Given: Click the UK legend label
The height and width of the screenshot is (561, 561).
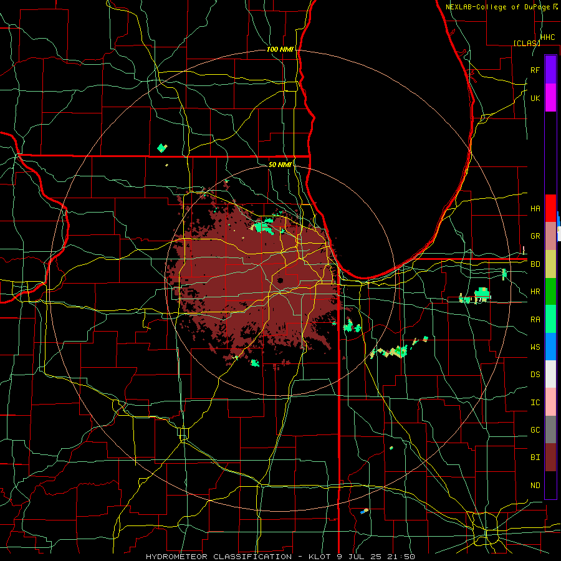Looking at the screenshot, I should pos(535,98).
